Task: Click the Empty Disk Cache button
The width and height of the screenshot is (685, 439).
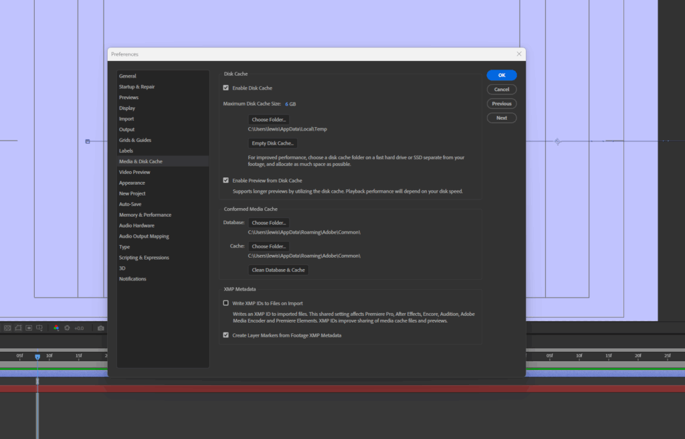Action: tap(272, 143)
